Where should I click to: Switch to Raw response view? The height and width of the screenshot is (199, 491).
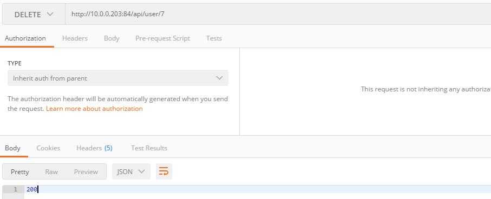point(51,172)
